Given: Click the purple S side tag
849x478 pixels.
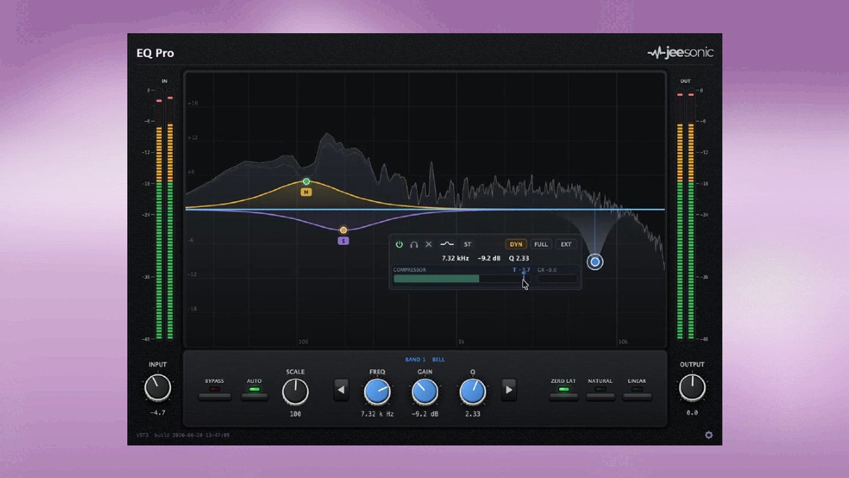Looking at the screenshot, I should click(343, 241).
